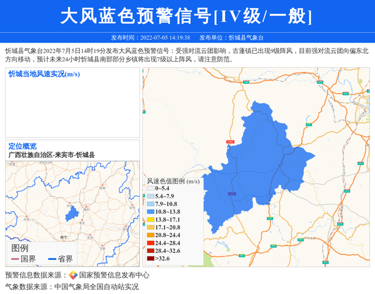Screen dimensions: 375x294
Task: Select the 24.4~28.4 red legend swatch
Action: pos(150,243)
